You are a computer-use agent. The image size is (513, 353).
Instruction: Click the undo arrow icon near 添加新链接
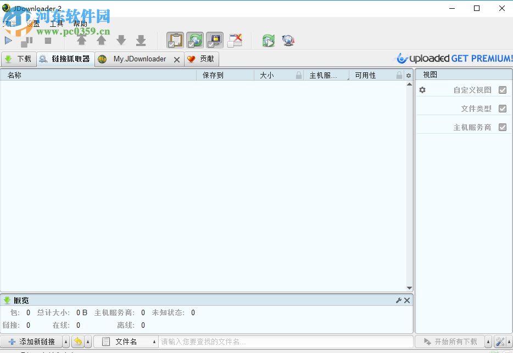(77, 341)
